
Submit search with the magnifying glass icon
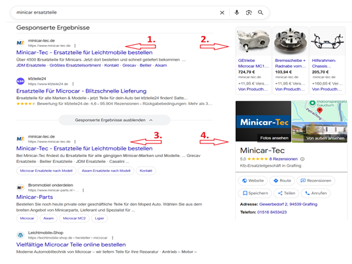point(261,12)
